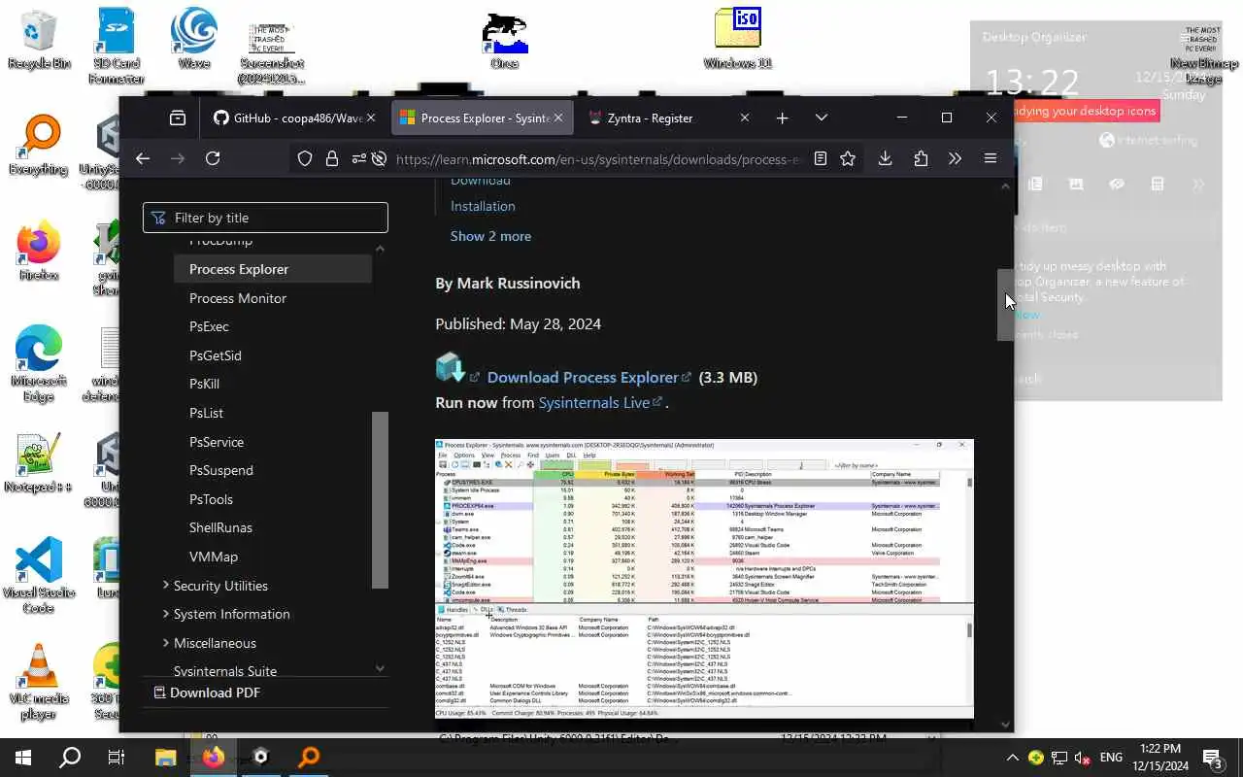1243x777 pixels.
Task: Open PsService in the sidebar
Action: pyautogui.click(x=217, y=442)
